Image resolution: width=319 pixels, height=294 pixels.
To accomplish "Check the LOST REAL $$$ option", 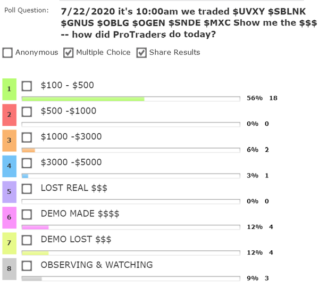I will tap(27, 188).
